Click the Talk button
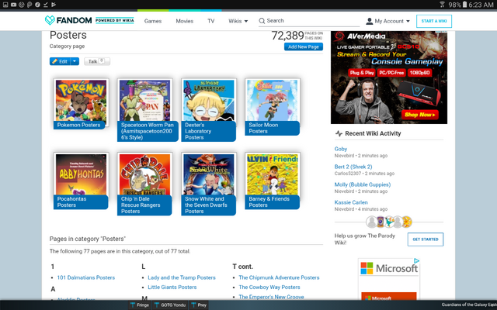The width and height of the screenshot is (497, 310). [x=97, y=61]
